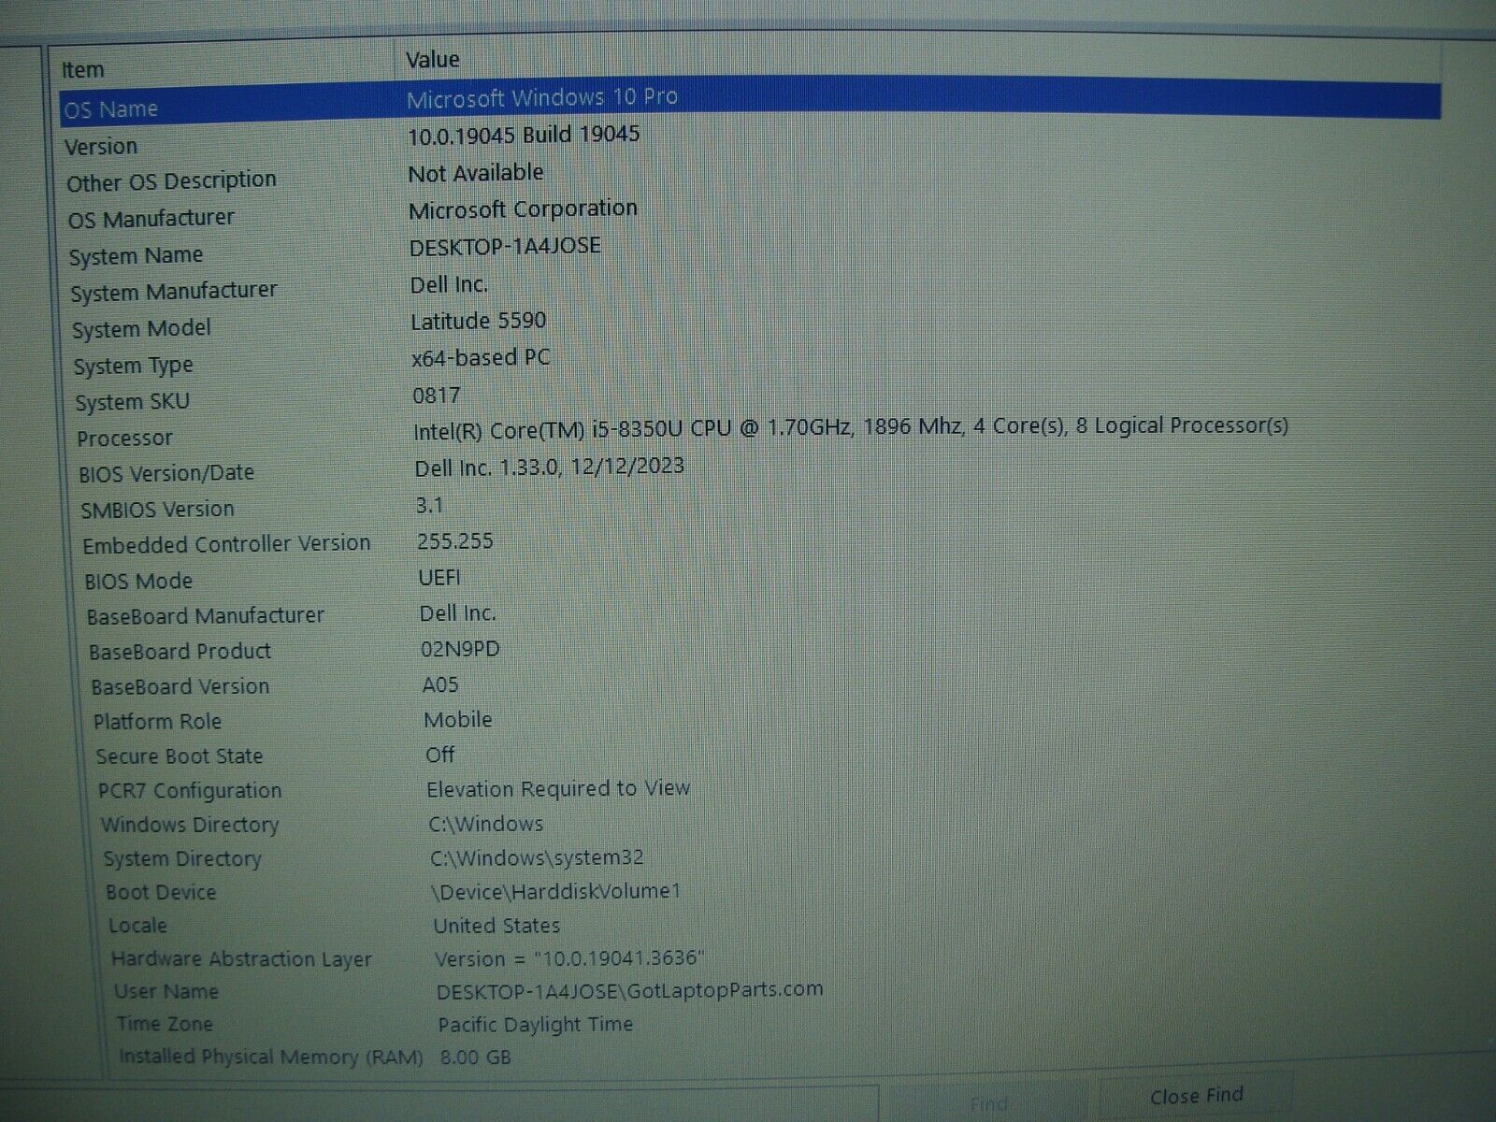1496x1122 pixels.
Task: Click the Close Find button
Action: point(1196,1096)
